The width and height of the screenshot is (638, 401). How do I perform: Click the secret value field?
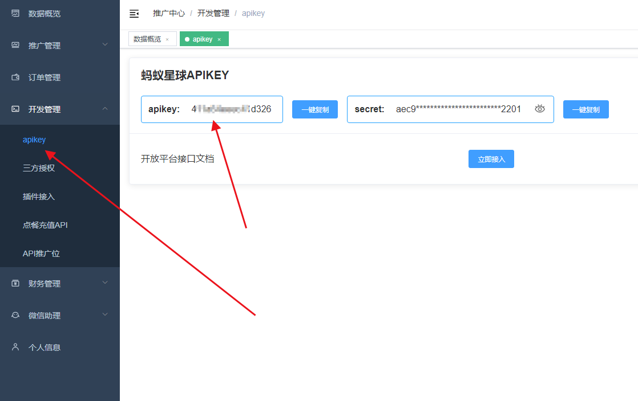click(450, 109)
